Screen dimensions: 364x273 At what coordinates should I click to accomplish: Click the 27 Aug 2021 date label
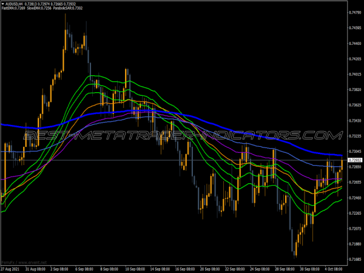pyautogui.click(x=10, y=269)
